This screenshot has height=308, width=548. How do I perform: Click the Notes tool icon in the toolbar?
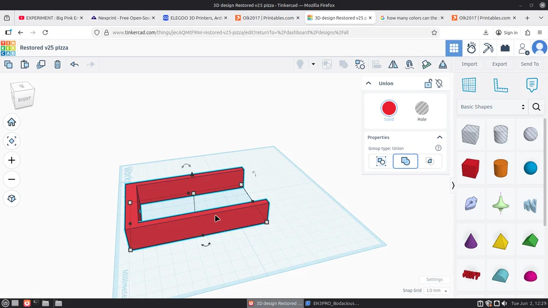coord(426,64)
